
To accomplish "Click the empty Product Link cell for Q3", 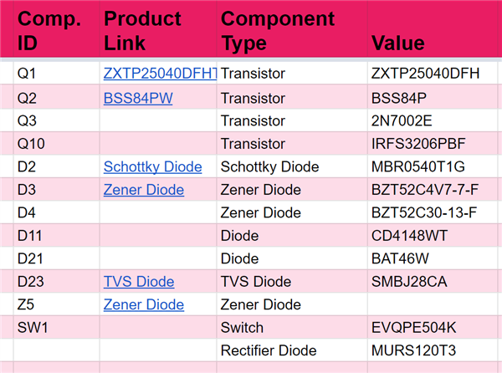I will coord(156,120).
